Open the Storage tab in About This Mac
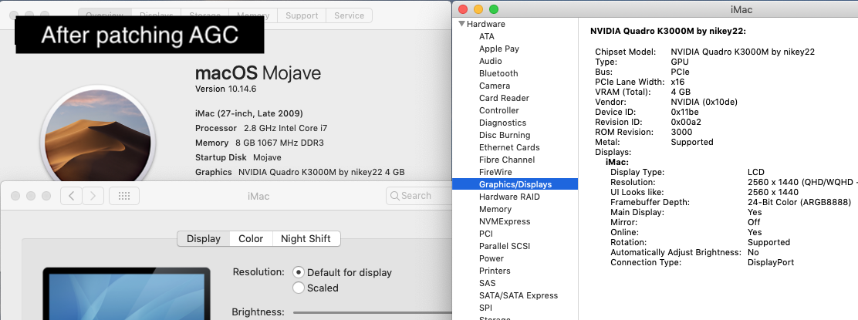This screenshot has width=858, height=320. pos(205,15)
